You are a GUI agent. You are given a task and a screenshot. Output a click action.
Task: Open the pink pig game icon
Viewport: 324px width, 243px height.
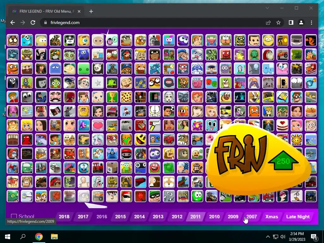(197, 83)
